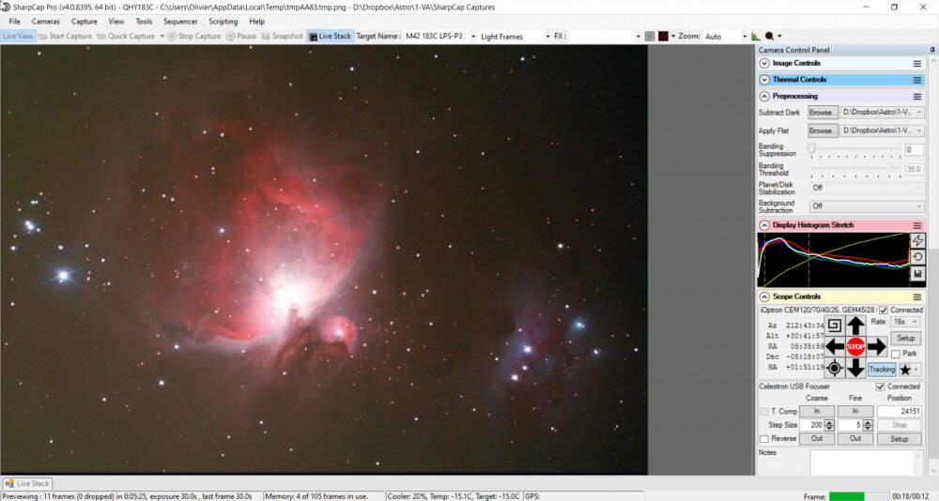Toggle the Park checkbox
Screen dimensions: 939x501
tap(895, 354)
